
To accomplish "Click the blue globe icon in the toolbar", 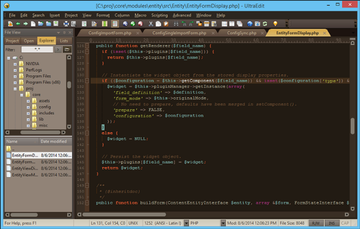I will pos(250,23).
